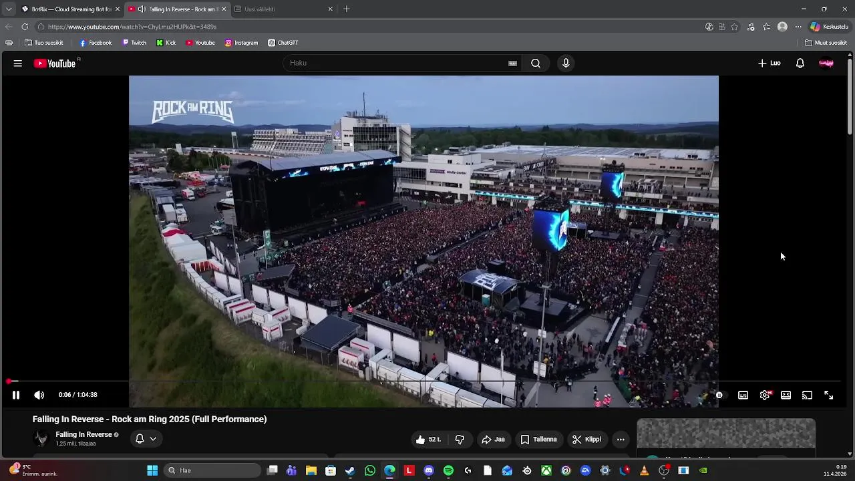Open Discord from the taskbar
The height and width of the screenshot is (481, 855).
(x=429, y=470)
